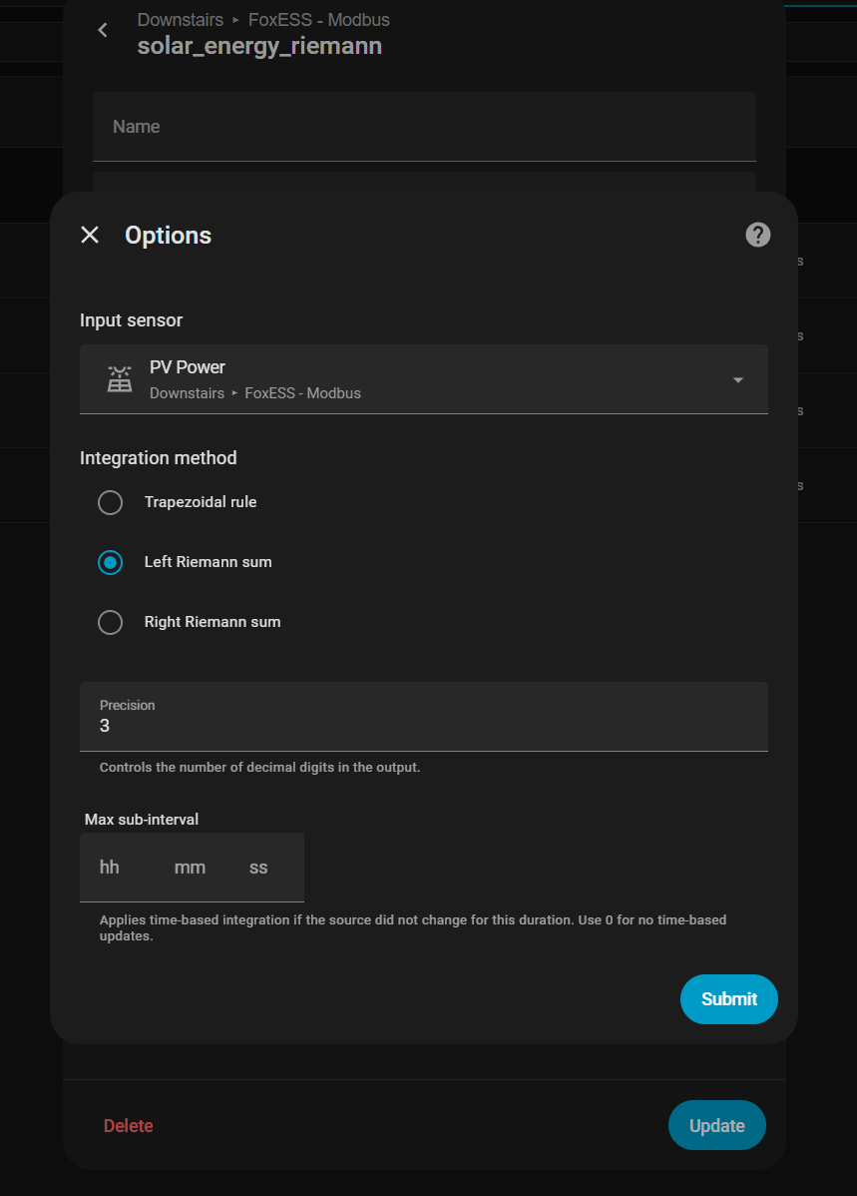
Task: Focus the hh hours field
Action: point(110,868)
